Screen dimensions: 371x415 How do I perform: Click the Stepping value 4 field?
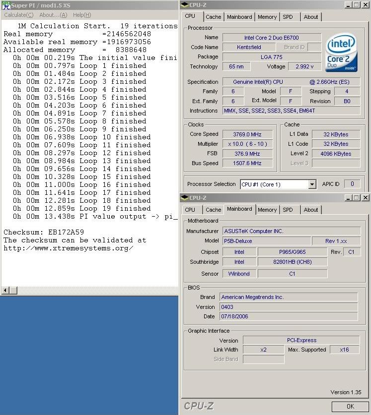pos(347,91)
